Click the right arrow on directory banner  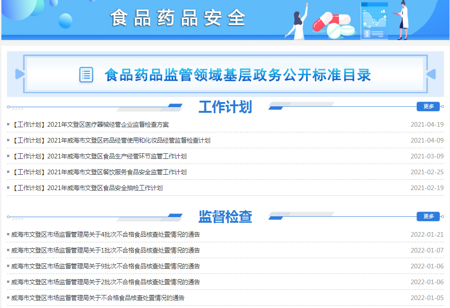pos(431,75)
